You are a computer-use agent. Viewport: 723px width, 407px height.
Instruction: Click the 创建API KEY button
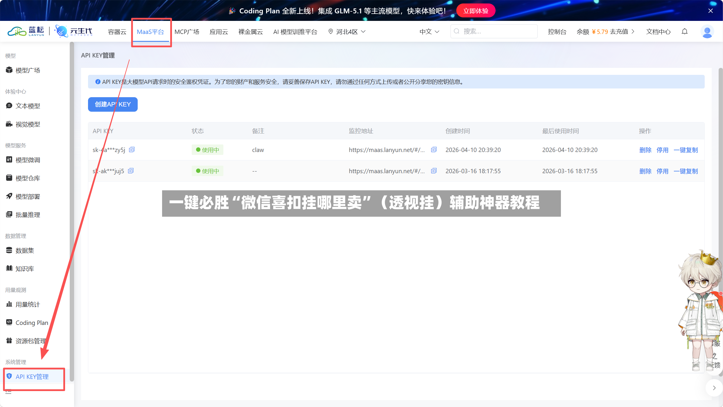(x=113, y=104)
